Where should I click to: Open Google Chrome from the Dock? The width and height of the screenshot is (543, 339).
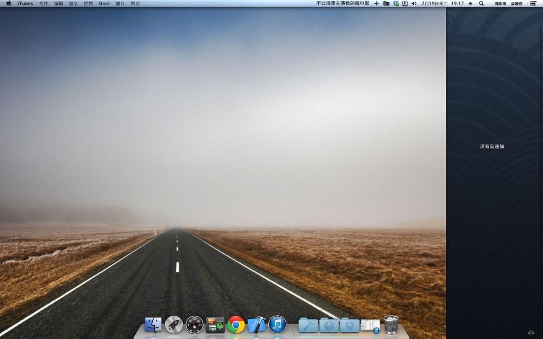pyautogui.click(x=236, y=324)
